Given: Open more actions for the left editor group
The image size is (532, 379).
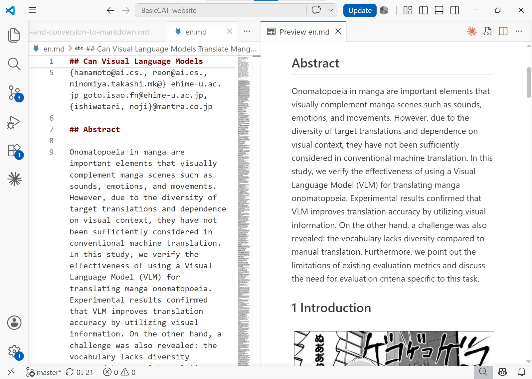Looking at the screenshot, I should point(247,31).
